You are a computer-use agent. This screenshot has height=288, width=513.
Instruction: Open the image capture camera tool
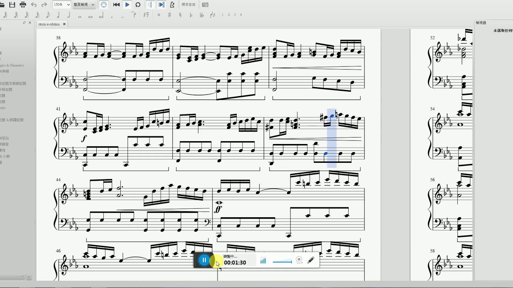[205, 5]
